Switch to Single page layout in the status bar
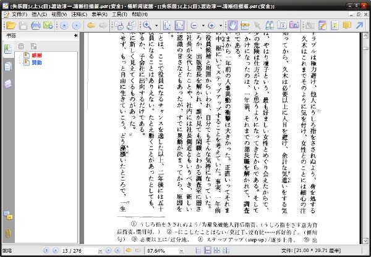Image resolution: width=371 pixels, height=257 pixels. pyautogui.click(x=198, y=250)
